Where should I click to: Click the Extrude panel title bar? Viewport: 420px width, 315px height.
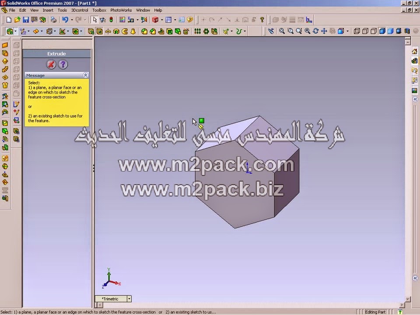point(56,53)
